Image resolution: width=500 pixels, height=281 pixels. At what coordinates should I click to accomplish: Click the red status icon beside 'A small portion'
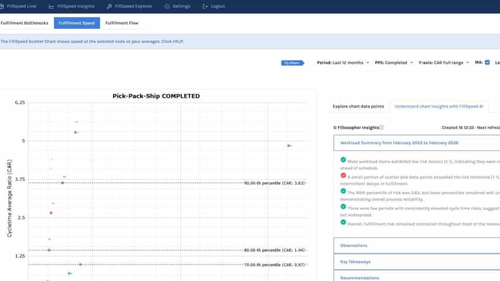[x=343, y=175]
